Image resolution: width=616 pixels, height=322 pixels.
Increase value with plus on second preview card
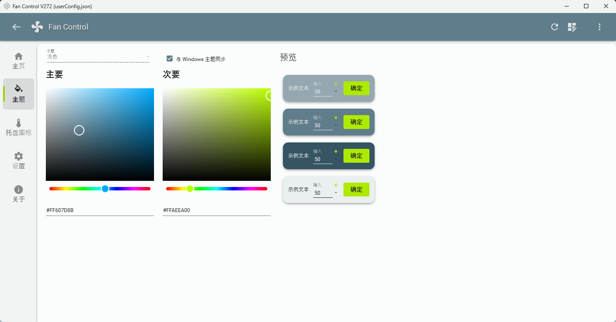(x=336, y=118)
